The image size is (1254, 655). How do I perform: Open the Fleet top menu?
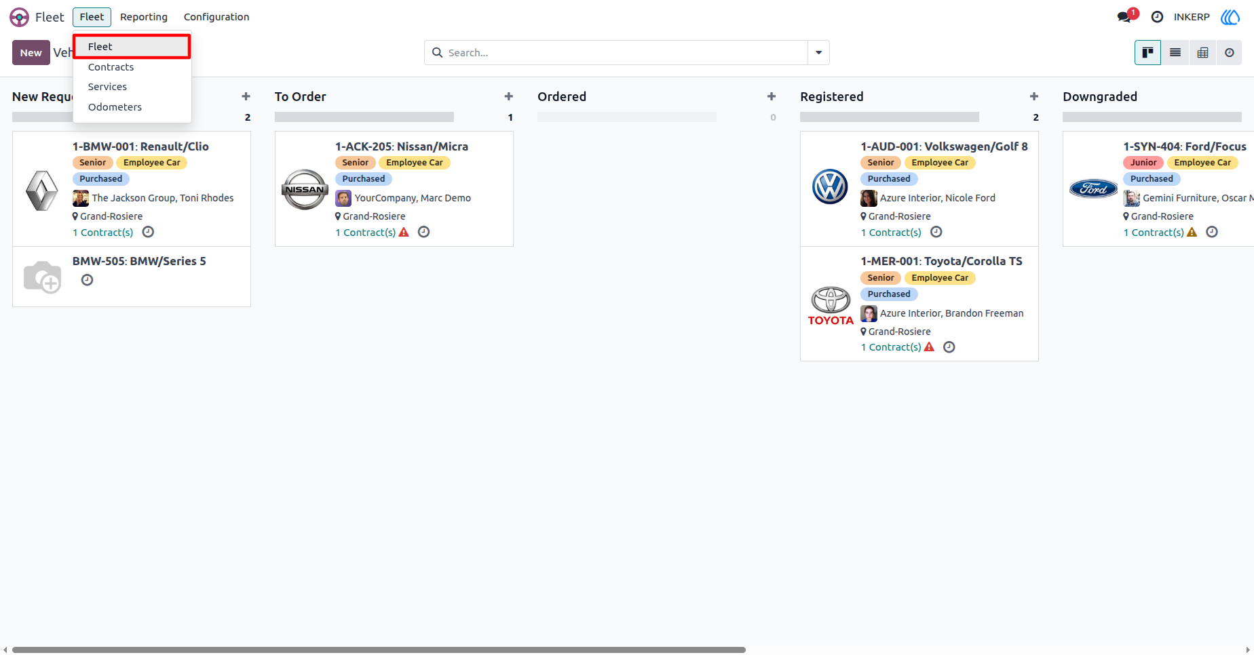(92, 17)
